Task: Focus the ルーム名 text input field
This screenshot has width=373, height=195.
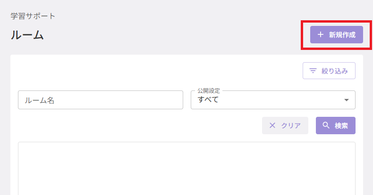Action: (x=101, y=100)
